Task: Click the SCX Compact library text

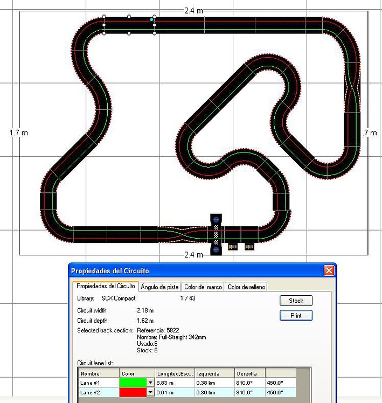Action: pyautogui.click(x=119, y=298)
